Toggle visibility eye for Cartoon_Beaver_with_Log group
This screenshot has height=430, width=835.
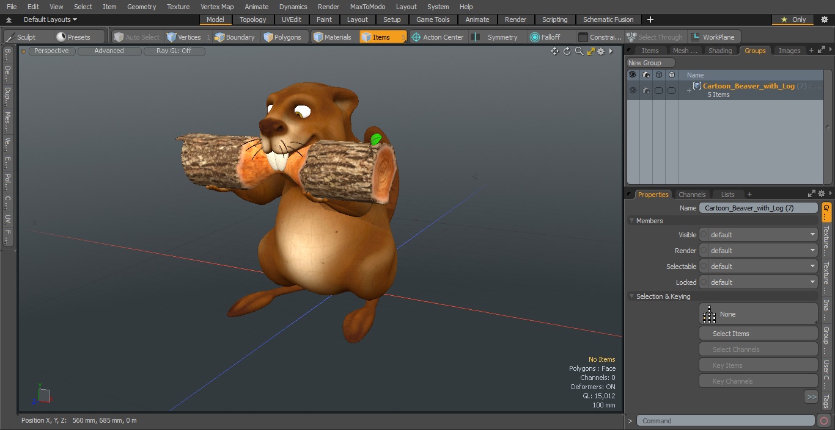click(632, 90)
